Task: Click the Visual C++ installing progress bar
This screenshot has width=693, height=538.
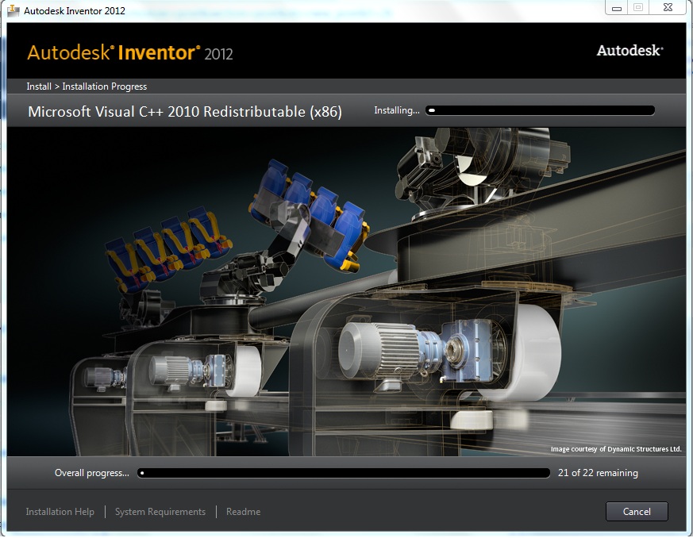Action: tap(540, 110)
